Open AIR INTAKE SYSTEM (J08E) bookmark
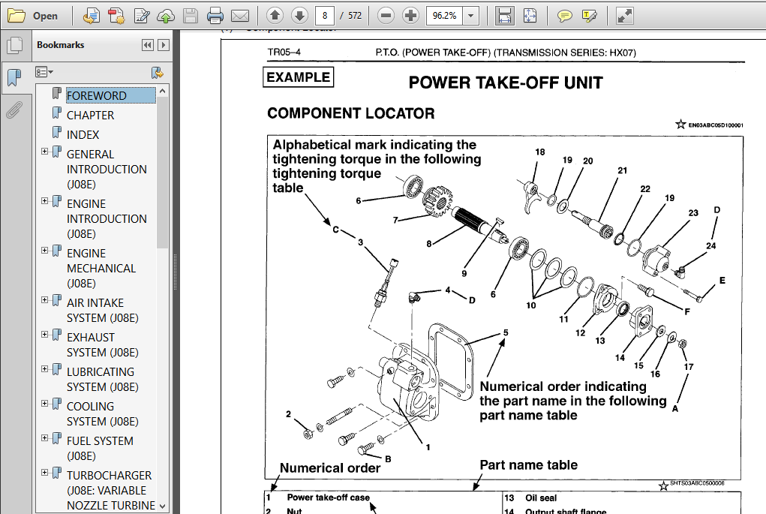Viewport: 766px width, 514px height. tap(103, 310)
